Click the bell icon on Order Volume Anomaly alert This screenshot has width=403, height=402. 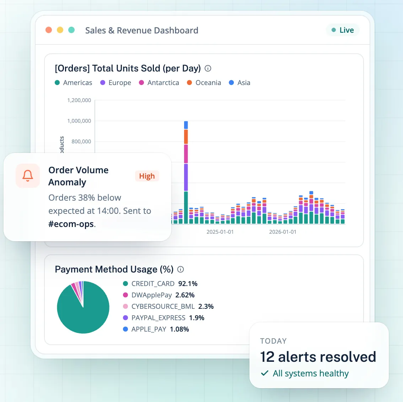pos(28,176)
